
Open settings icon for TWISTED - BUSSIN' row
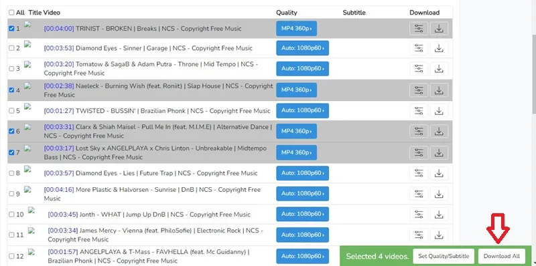coord(419,111)
